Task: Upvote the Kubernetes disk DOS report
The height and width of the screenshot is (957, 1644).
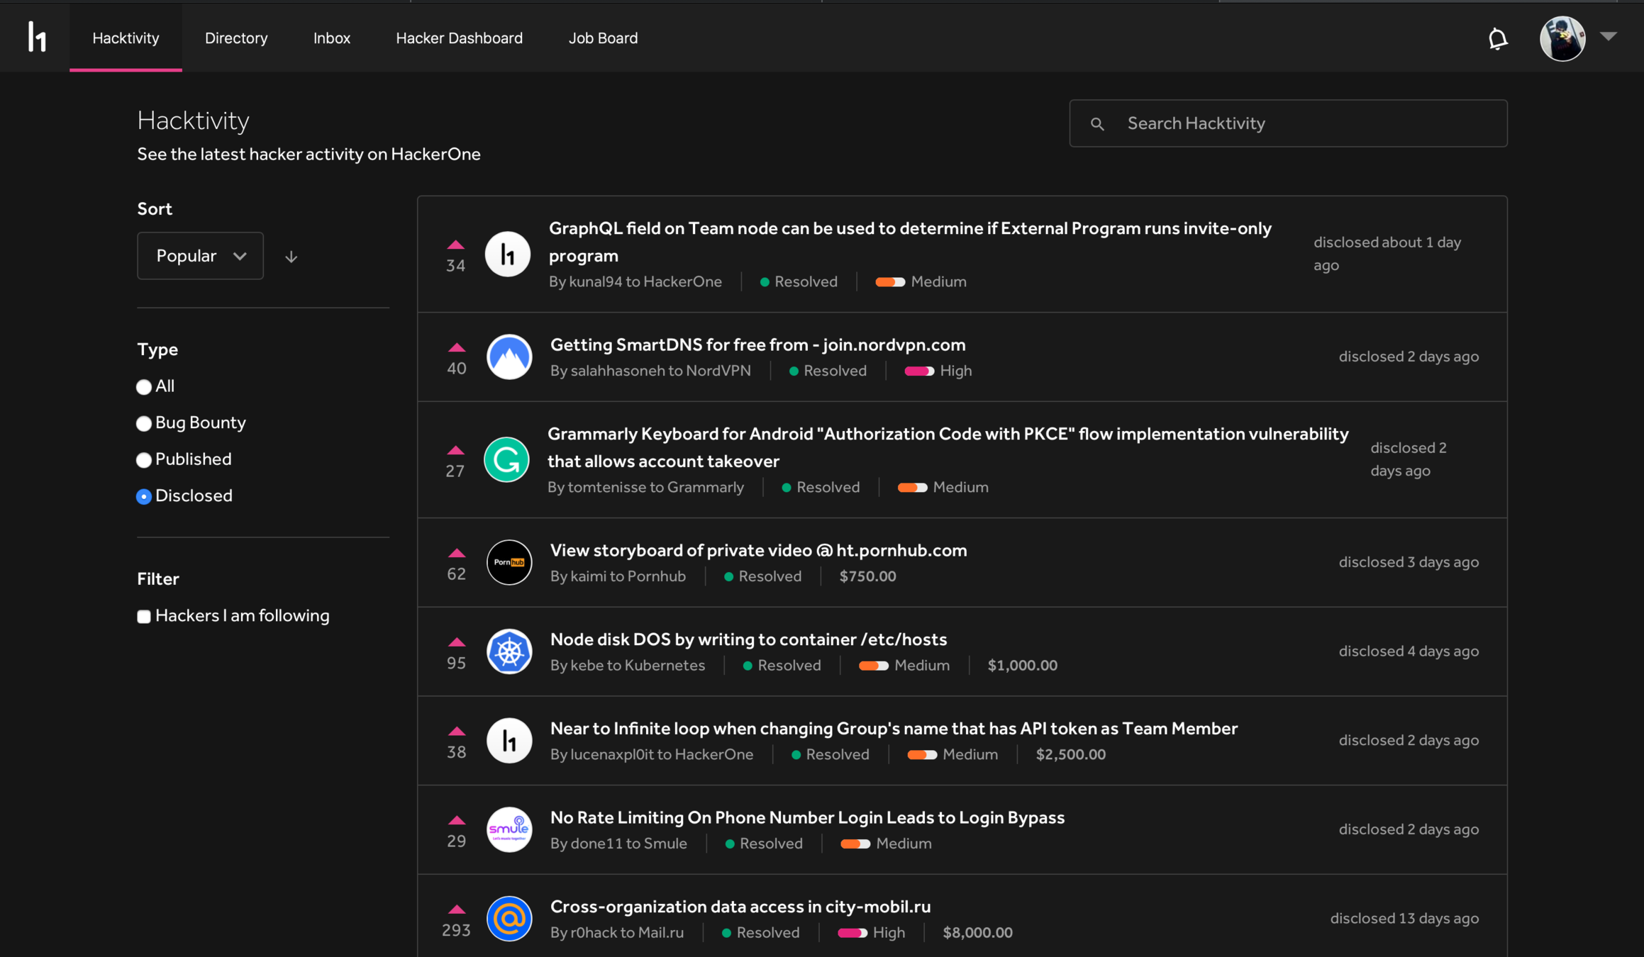Action: (x=456, y=642)
